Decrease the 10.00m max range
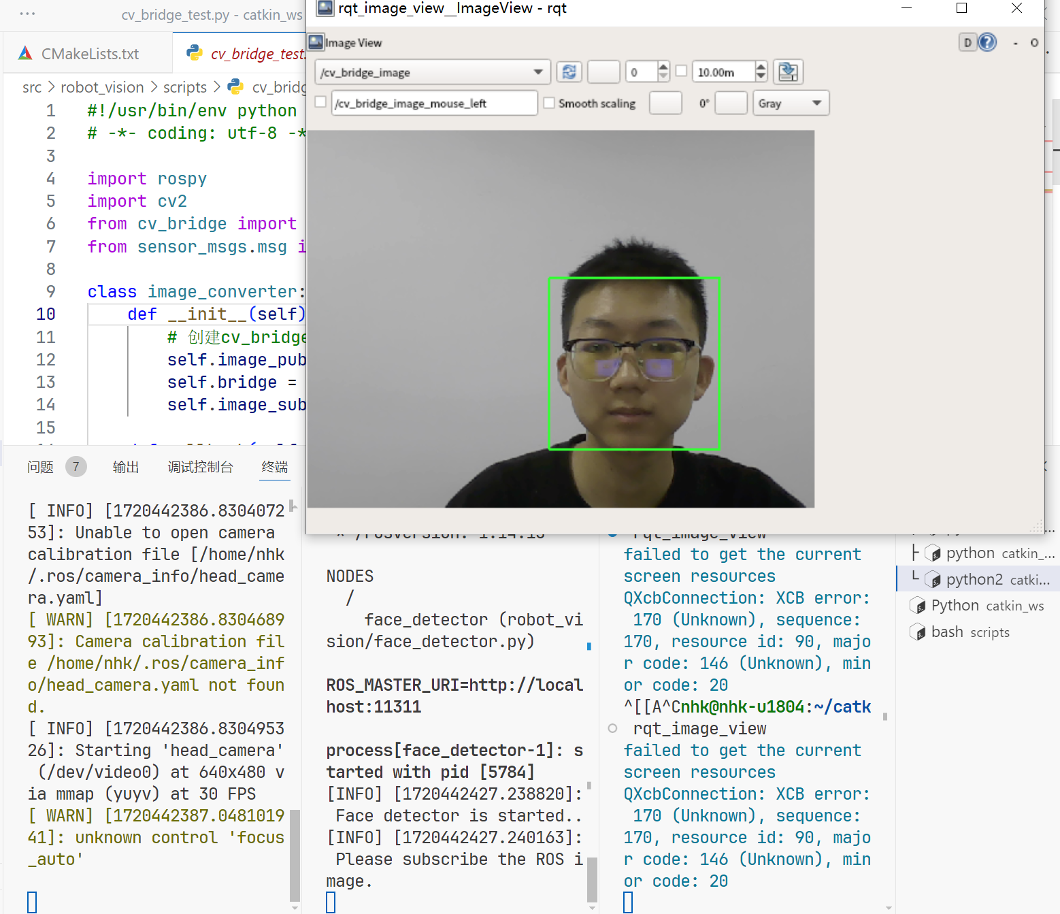This screenshot has width=1060, height=914. [761, 77]
